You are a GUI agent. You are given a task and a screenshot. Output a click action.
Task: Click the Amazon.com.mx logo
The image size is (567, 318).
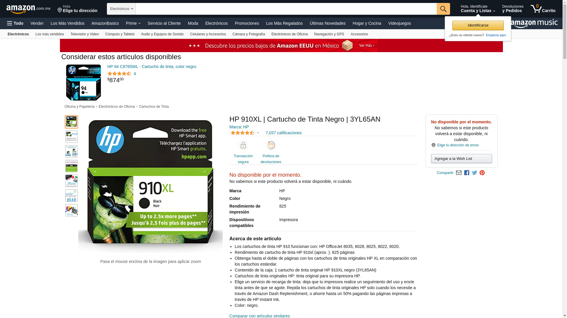point(28,9)
